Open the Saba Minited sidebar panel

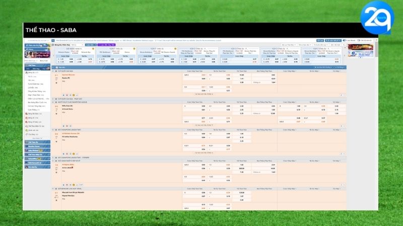pos(37,150)
